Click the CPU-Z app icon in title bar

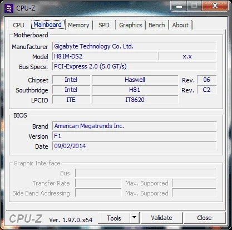tap(9, 8)
